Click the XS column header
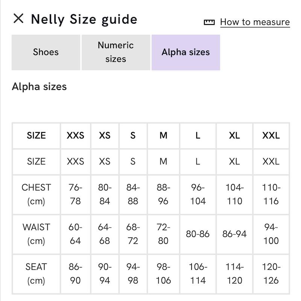The width and height of the screenshot is (301, 301). click(105, 135)
